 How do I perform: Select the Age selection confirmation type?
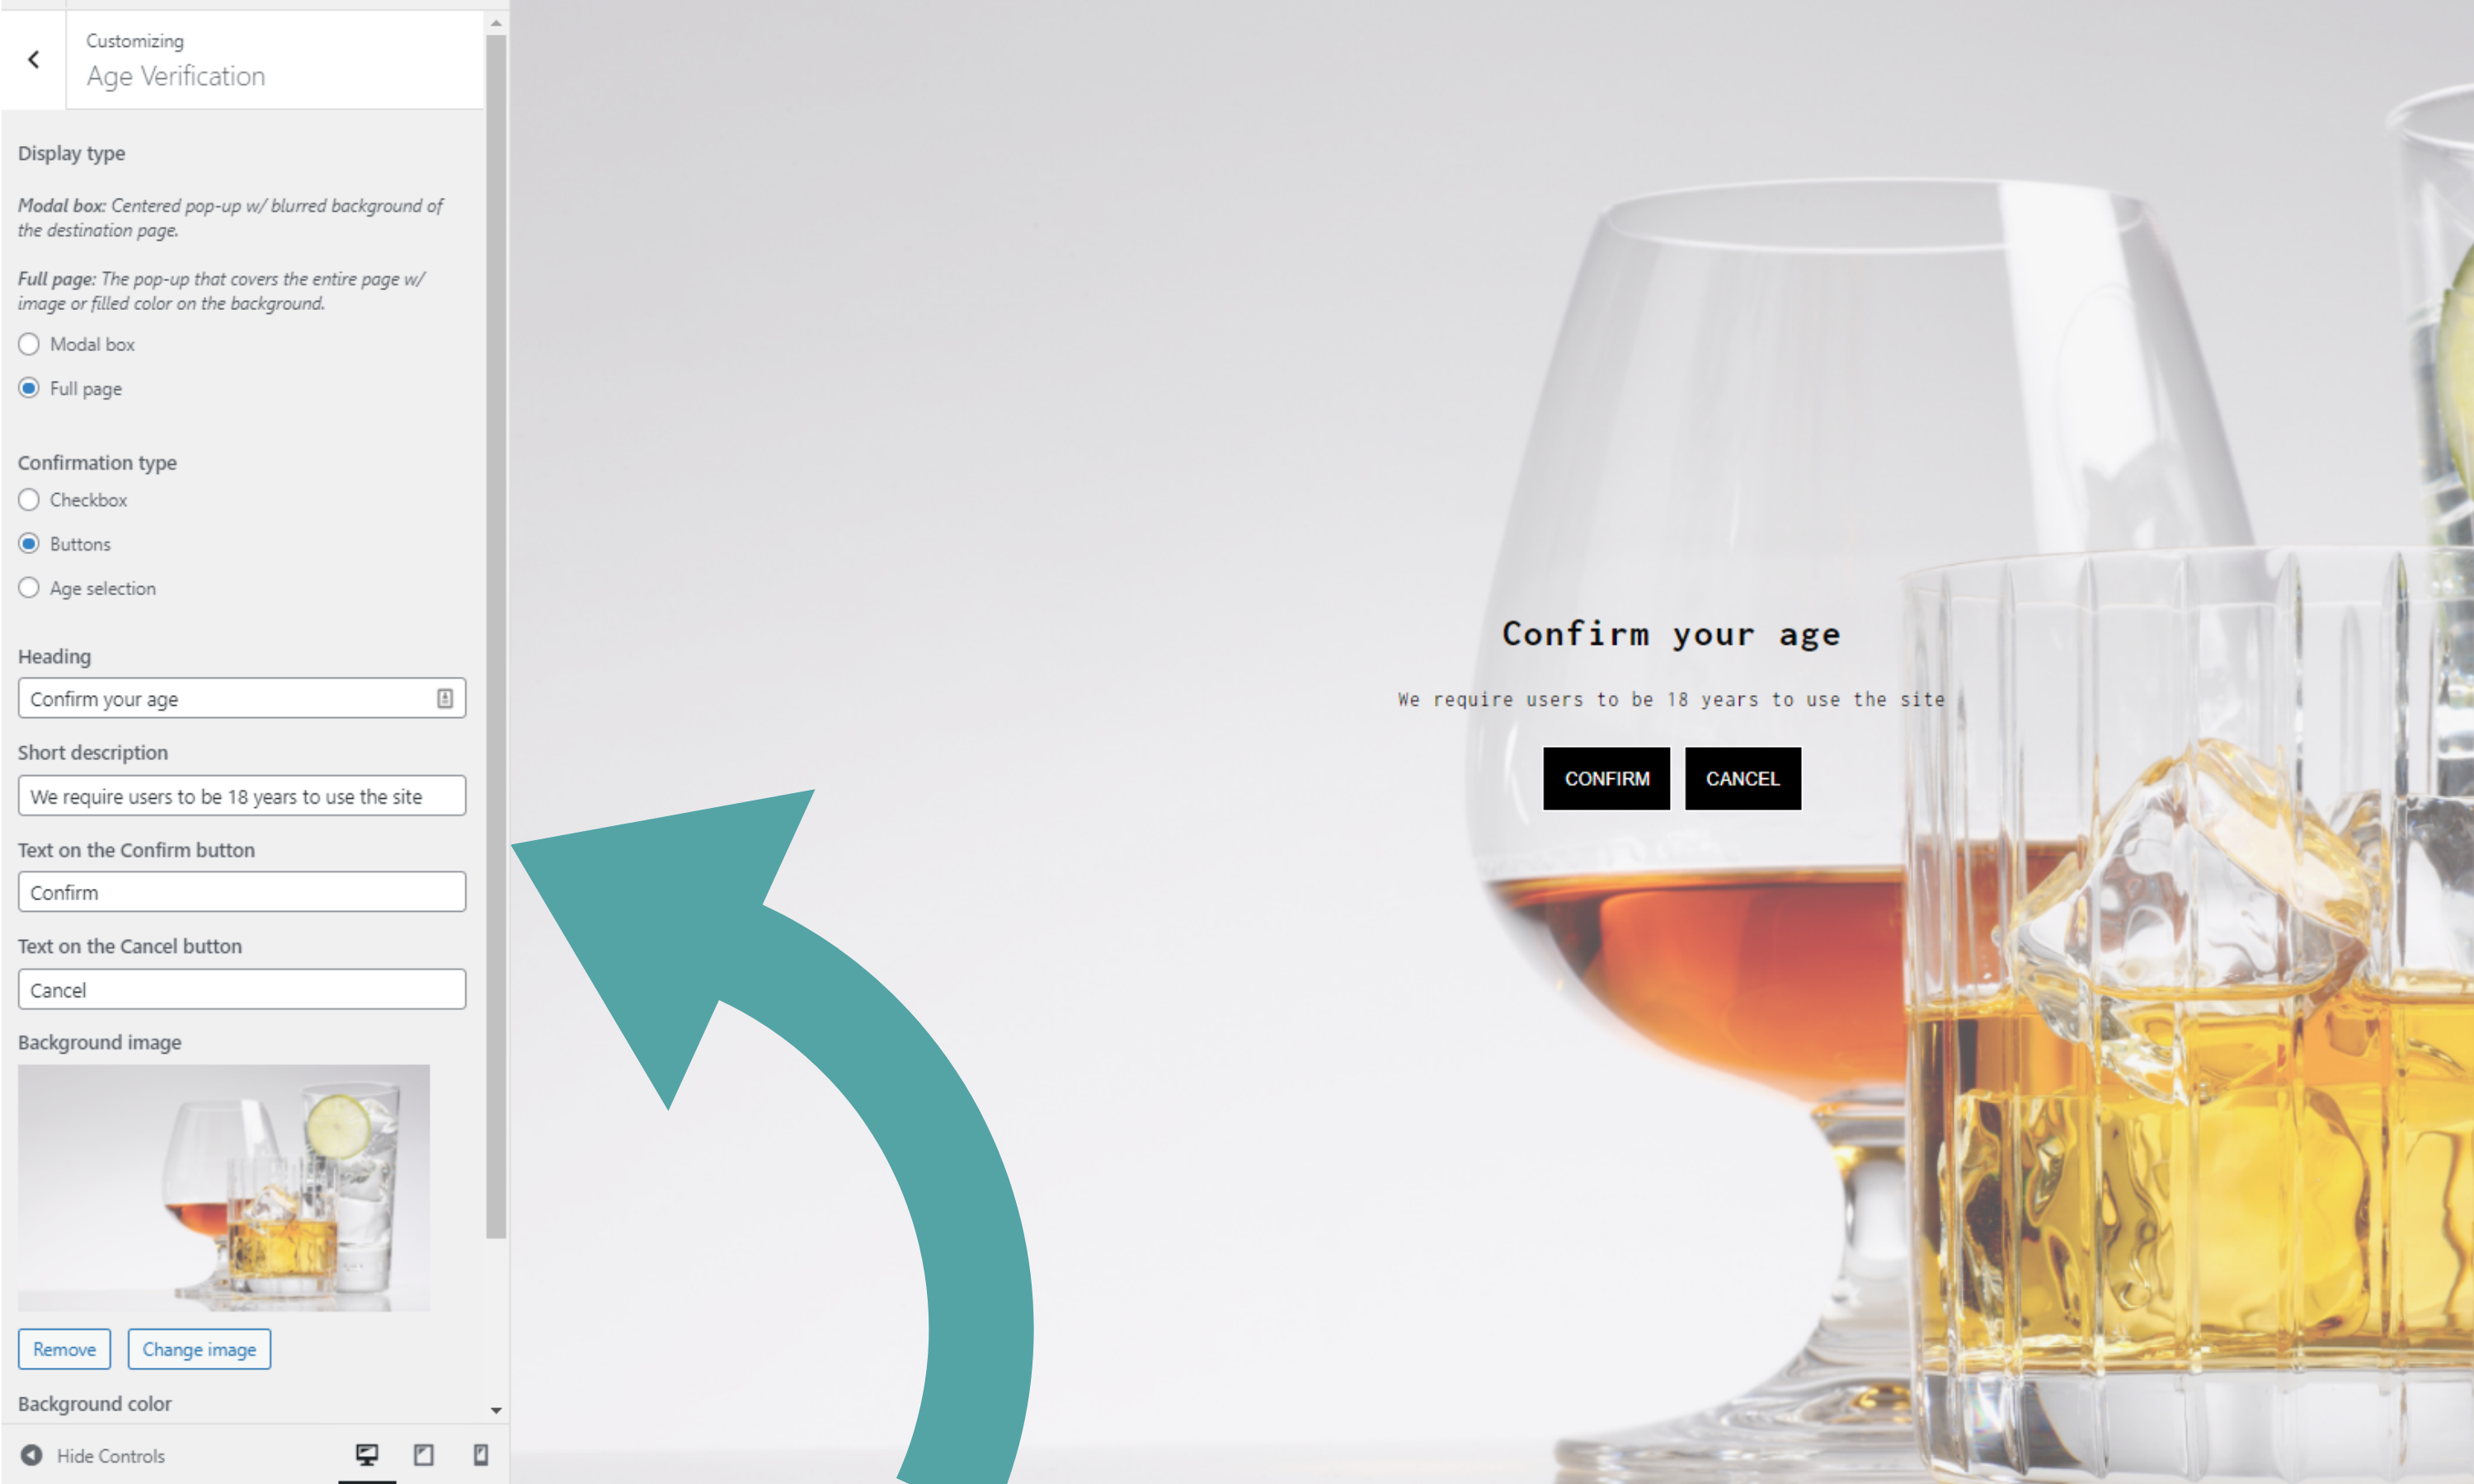pyautogui.click(x=26, y=586)
